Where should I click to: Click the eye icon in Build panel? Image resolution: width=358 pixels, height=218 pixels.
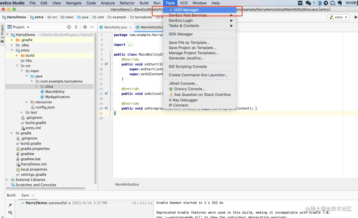pos(10,213)
